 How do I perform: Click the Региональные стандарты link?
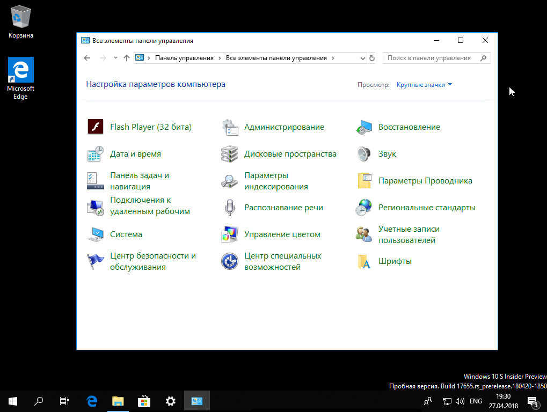[x=427, y=208]
